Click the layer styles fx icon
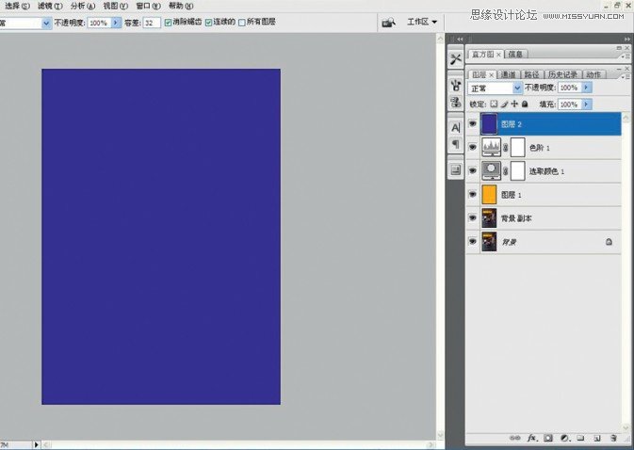 [531, 438]
